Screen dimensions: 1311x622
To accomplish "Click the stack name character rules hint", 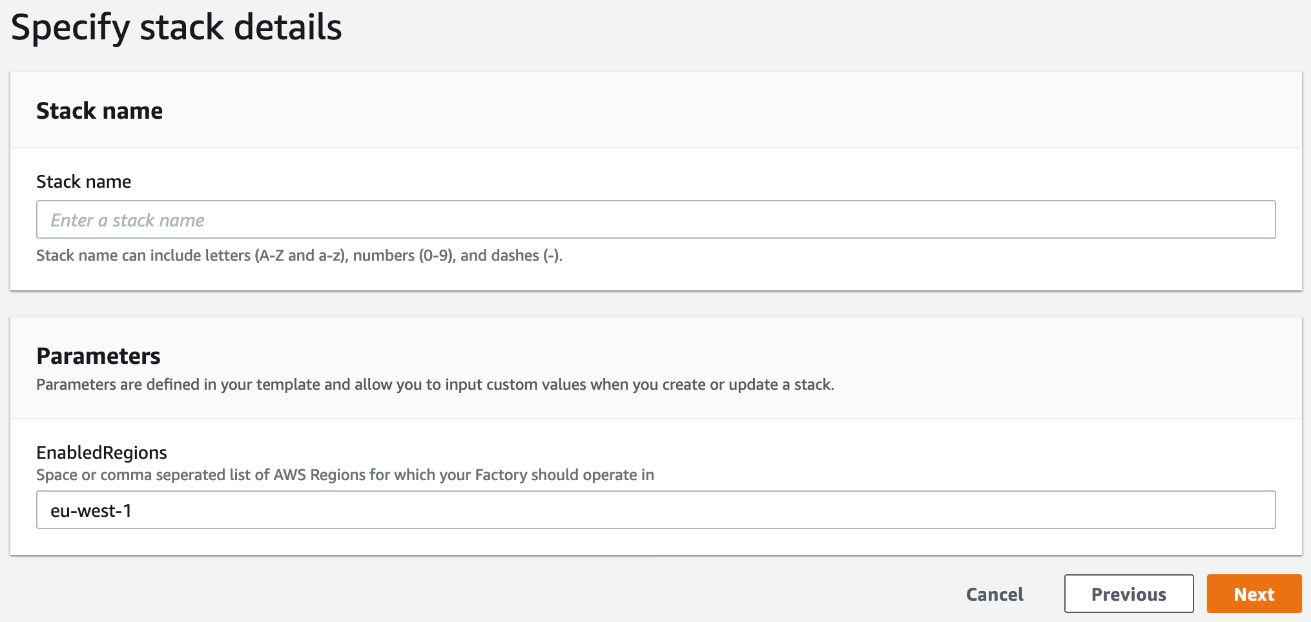I will point(300,256).
